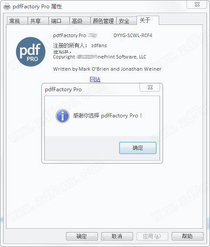210x247 pixels.
Task: Open the 颜色管理 tab
Action: click(x=103, y=21)
